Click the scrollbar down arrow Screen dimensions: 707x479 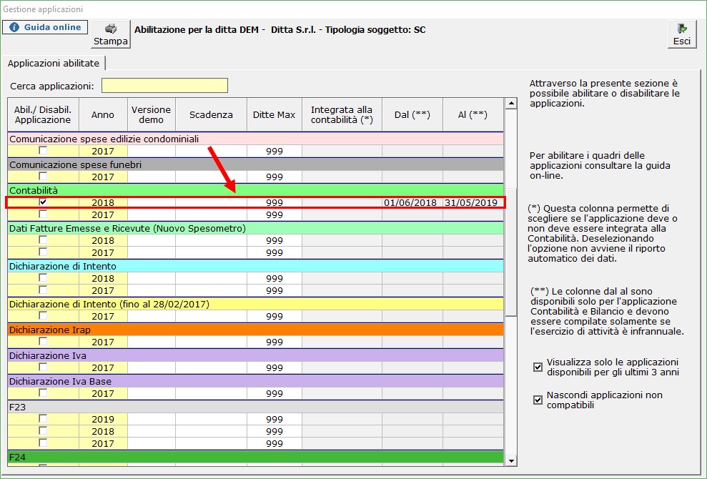point(511,460)
